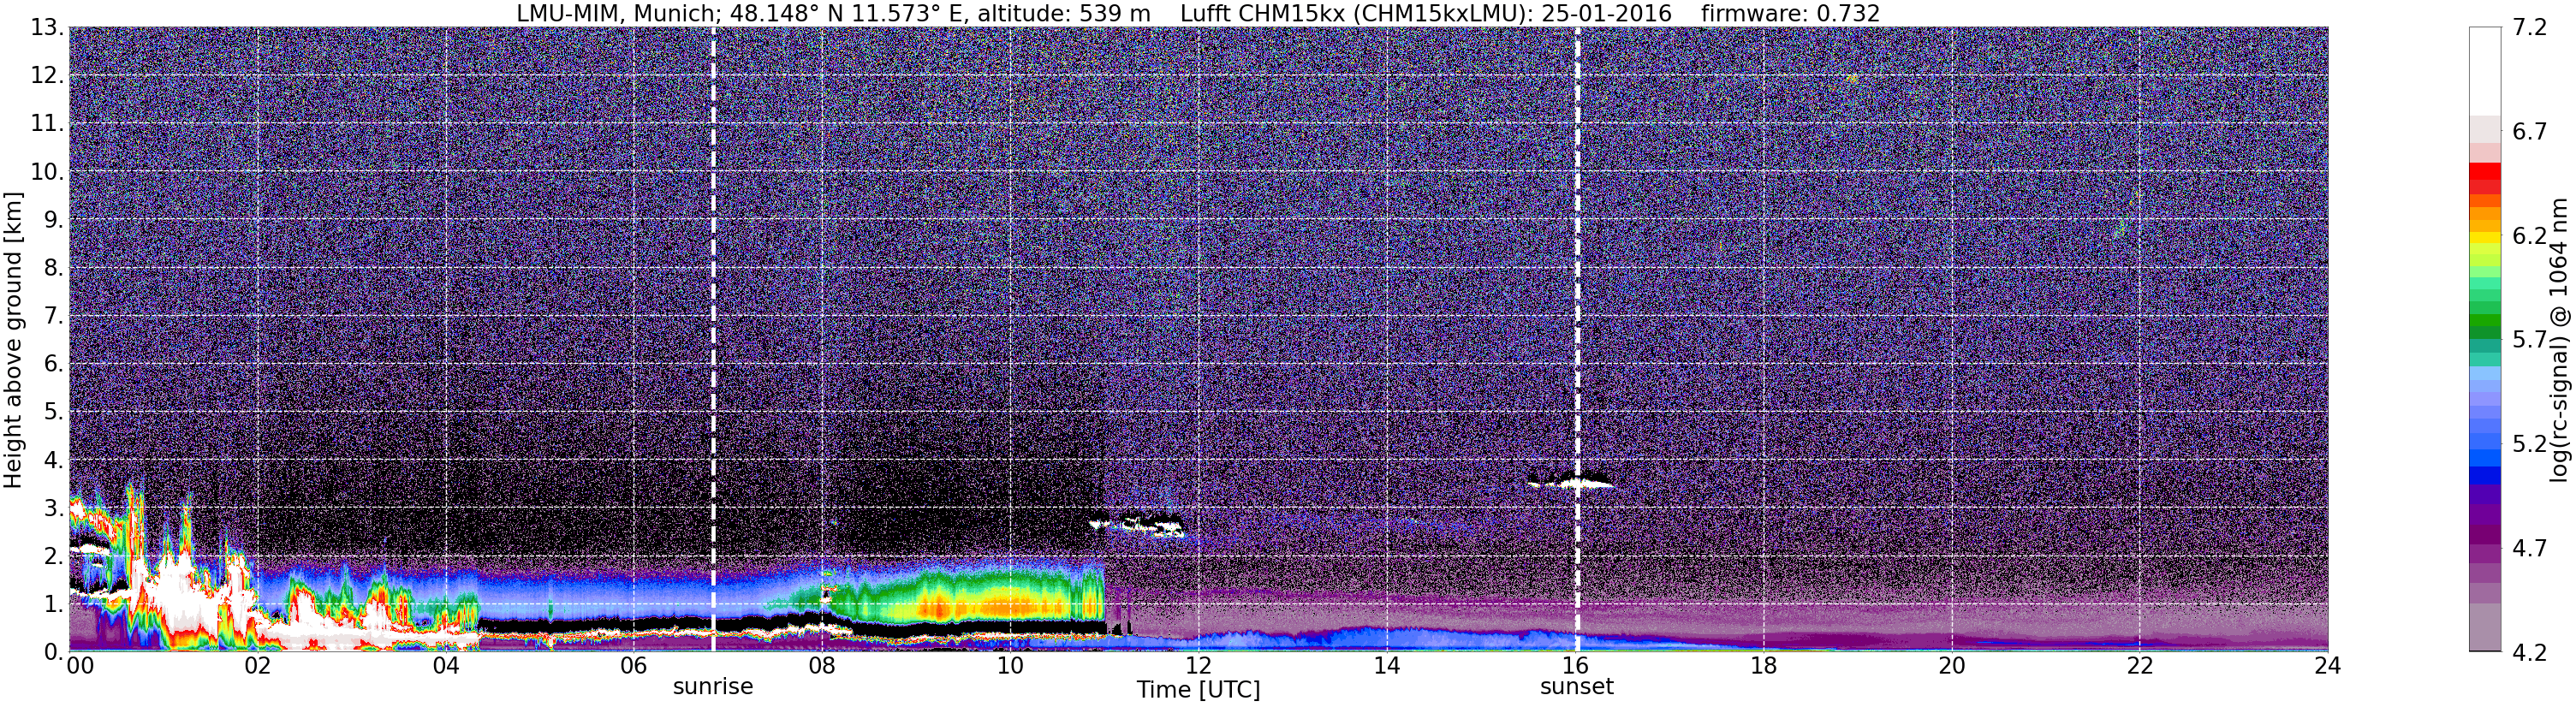
Task: Click the Time [UTC] axis title
Action: 1198,689
